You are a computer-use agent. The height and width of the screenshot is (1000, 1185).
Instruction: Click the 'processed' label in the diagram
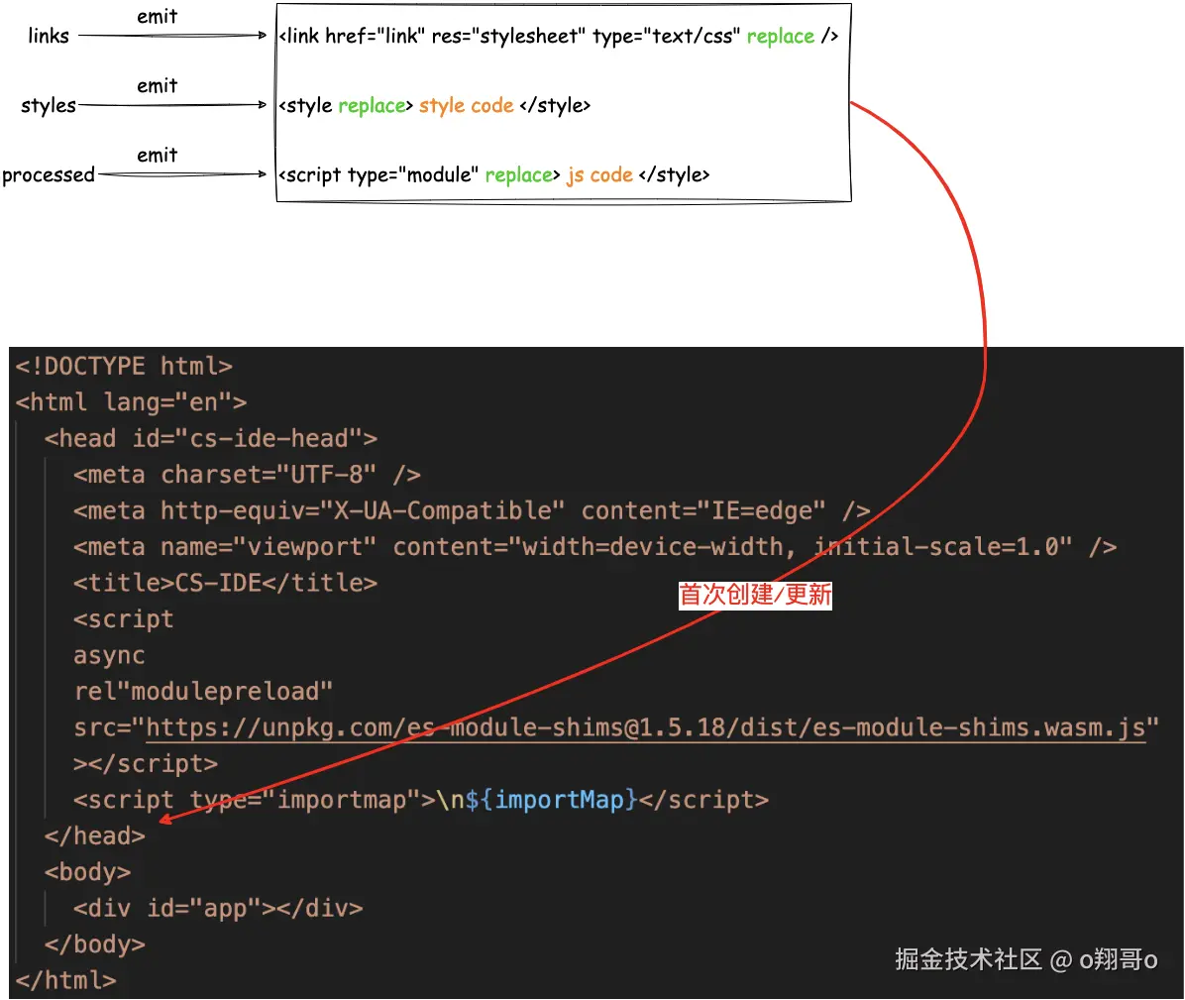49,174
